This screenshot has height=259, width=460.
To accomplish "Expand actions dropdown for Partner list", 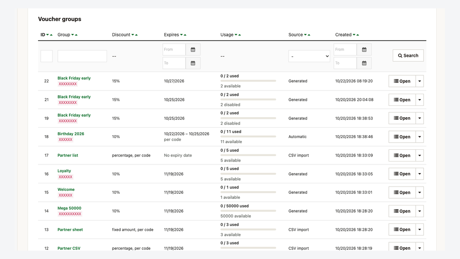I will tap(419, 155).
